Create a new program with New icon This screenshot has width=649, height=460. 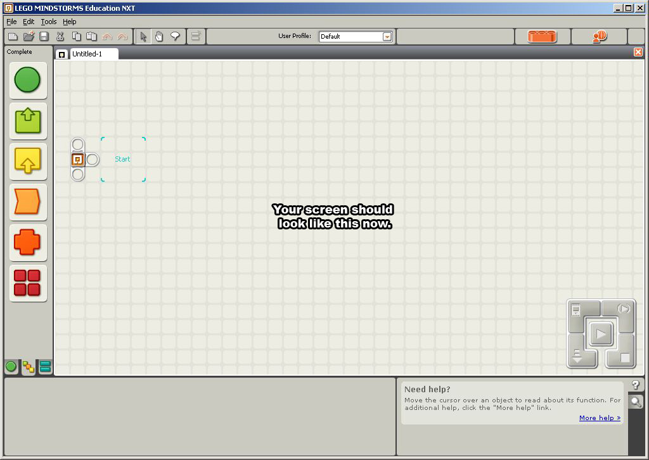(13, 36)
